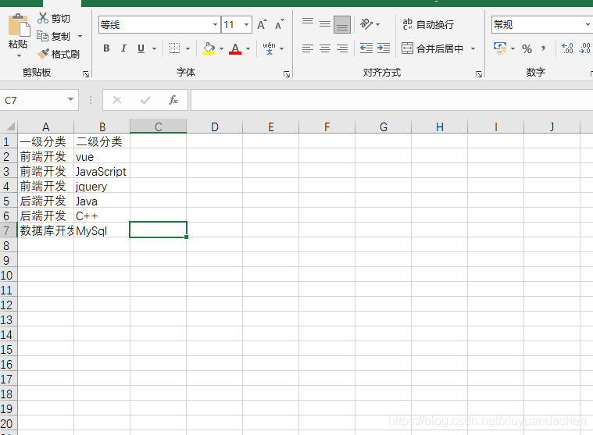Decrease indent in cell

click(x=366, y=48)
